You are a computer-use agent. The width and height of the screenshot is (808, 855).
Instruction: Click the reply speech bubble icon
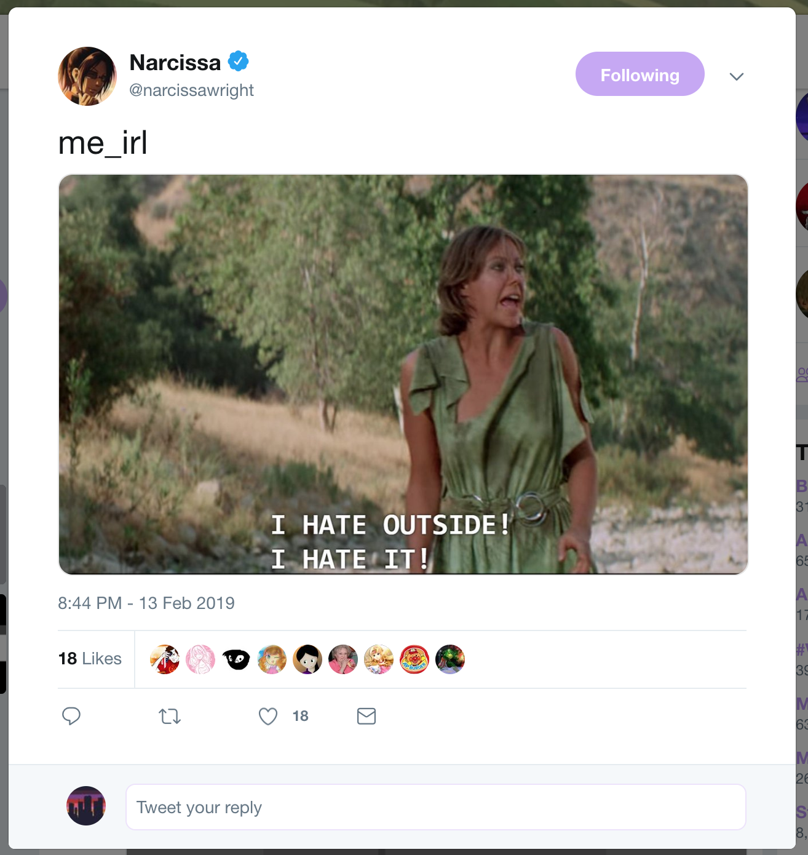(x=71, y=716)
